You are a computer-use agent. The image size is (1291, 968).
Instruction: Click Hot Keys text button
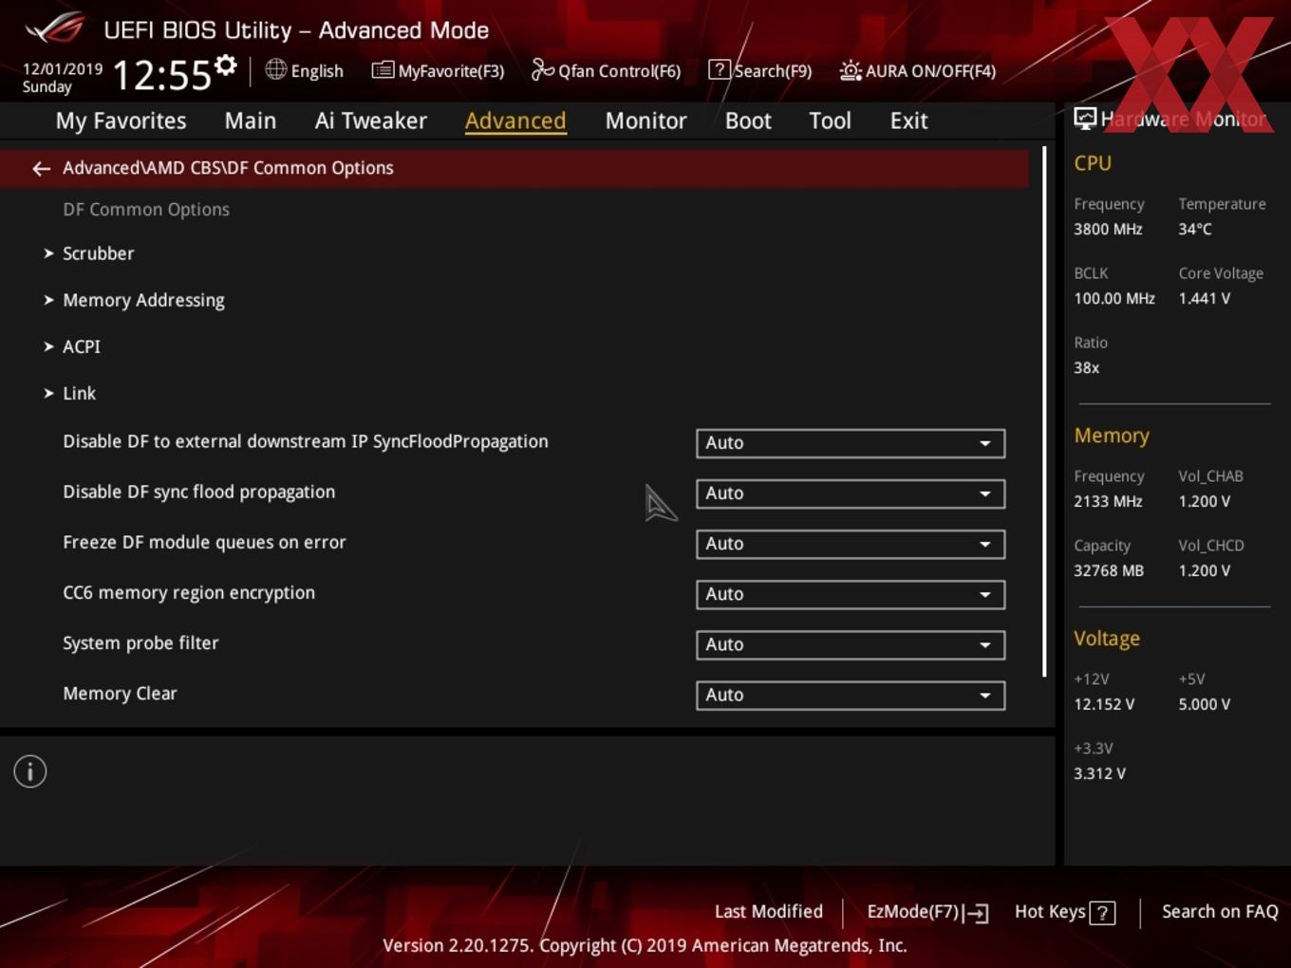click(1050, 912)
